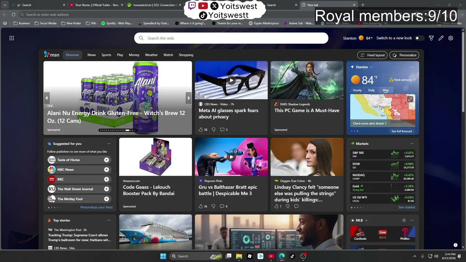Click See market link
Viewport: 466px width, 262px height.
coord(407,207)
